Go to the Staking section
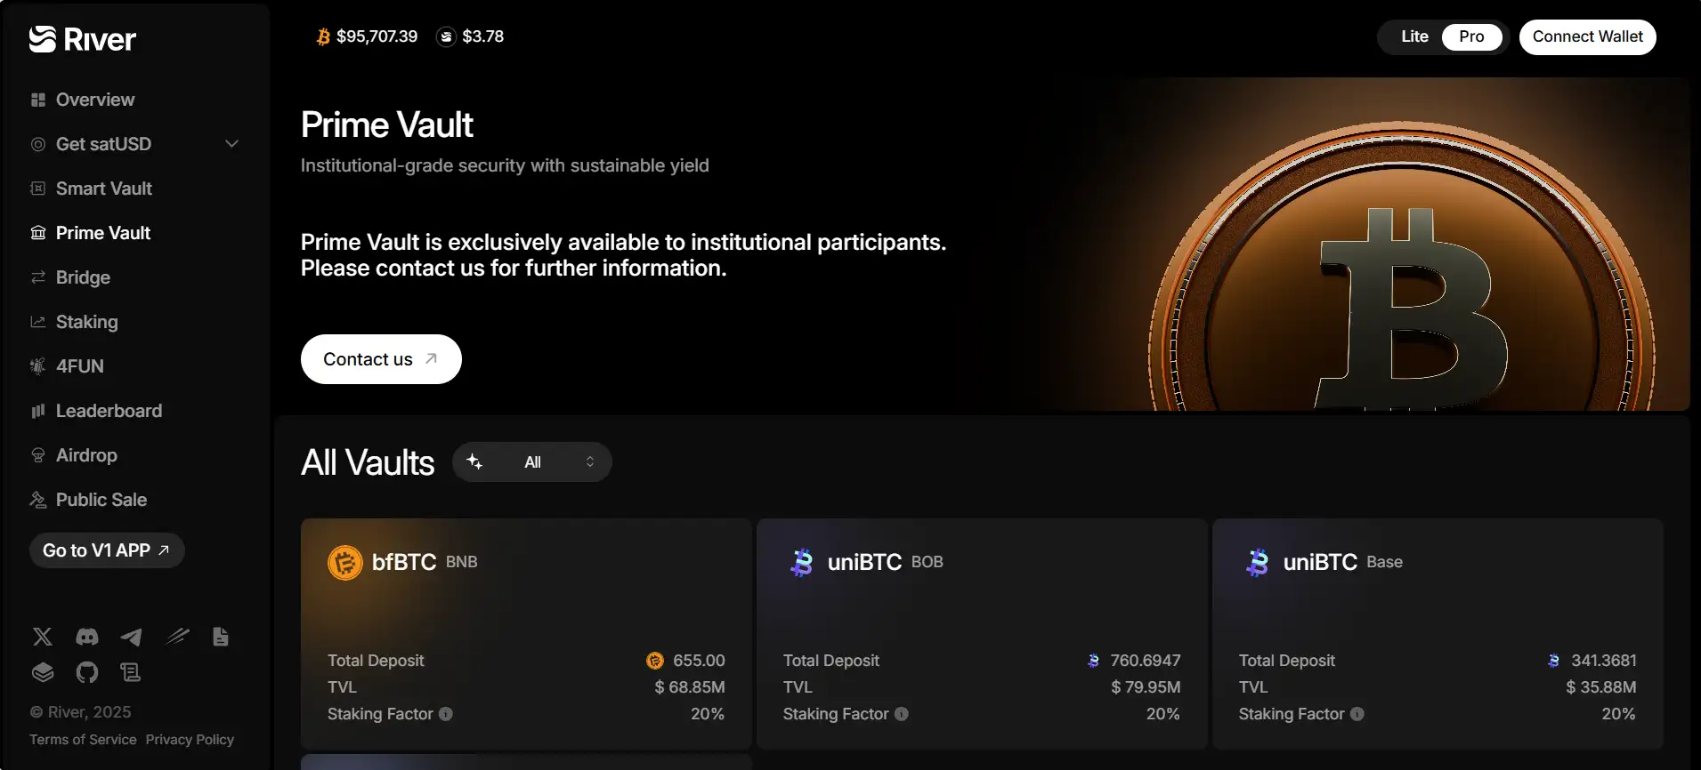Image resolution: width=1701 pixels, height=770 pixels. pos(86,322)
